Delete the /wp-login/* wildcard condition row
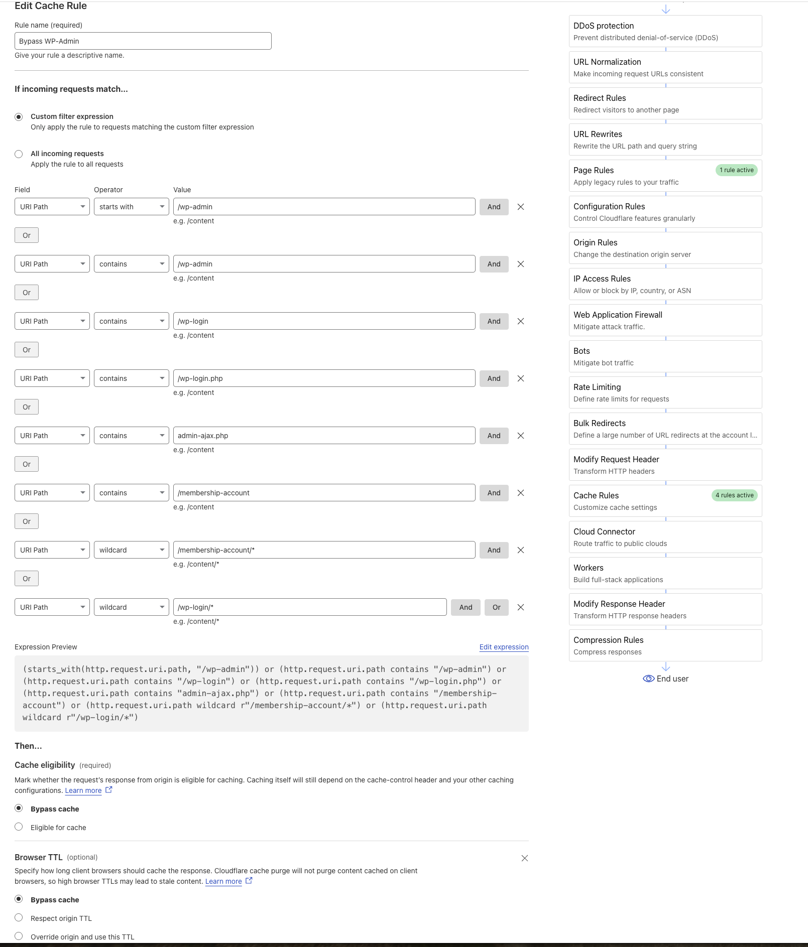The height and width of the screenshot is (947, 808). 521,607
